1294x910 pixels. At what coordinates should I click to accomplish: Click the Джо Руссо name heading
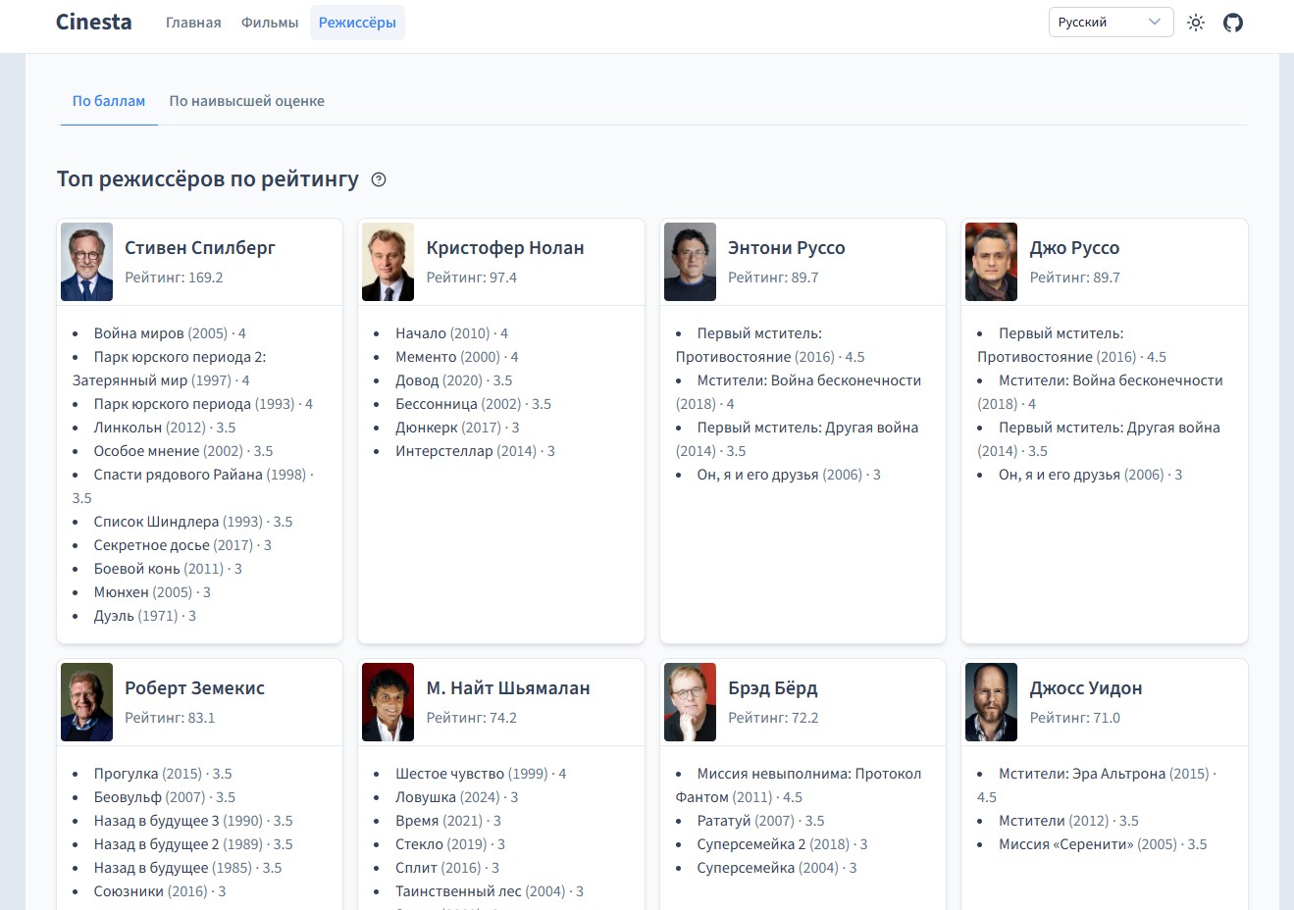pos(1074,248)
